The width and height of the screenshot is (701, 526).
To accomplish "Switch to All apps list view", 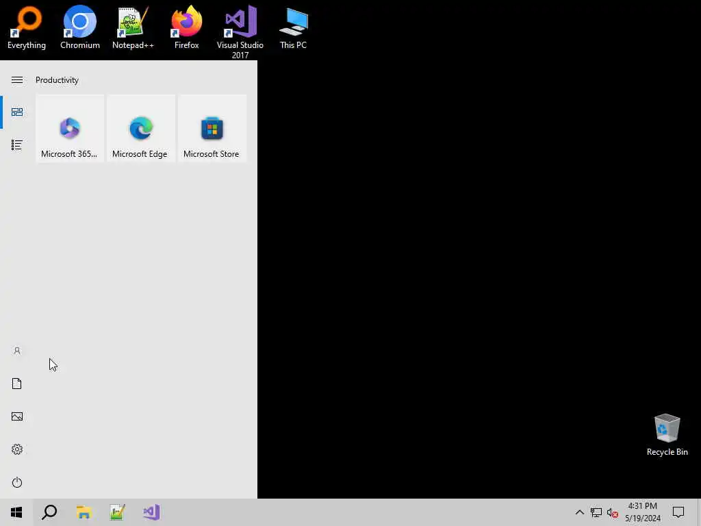I will [x=17, y=145].
